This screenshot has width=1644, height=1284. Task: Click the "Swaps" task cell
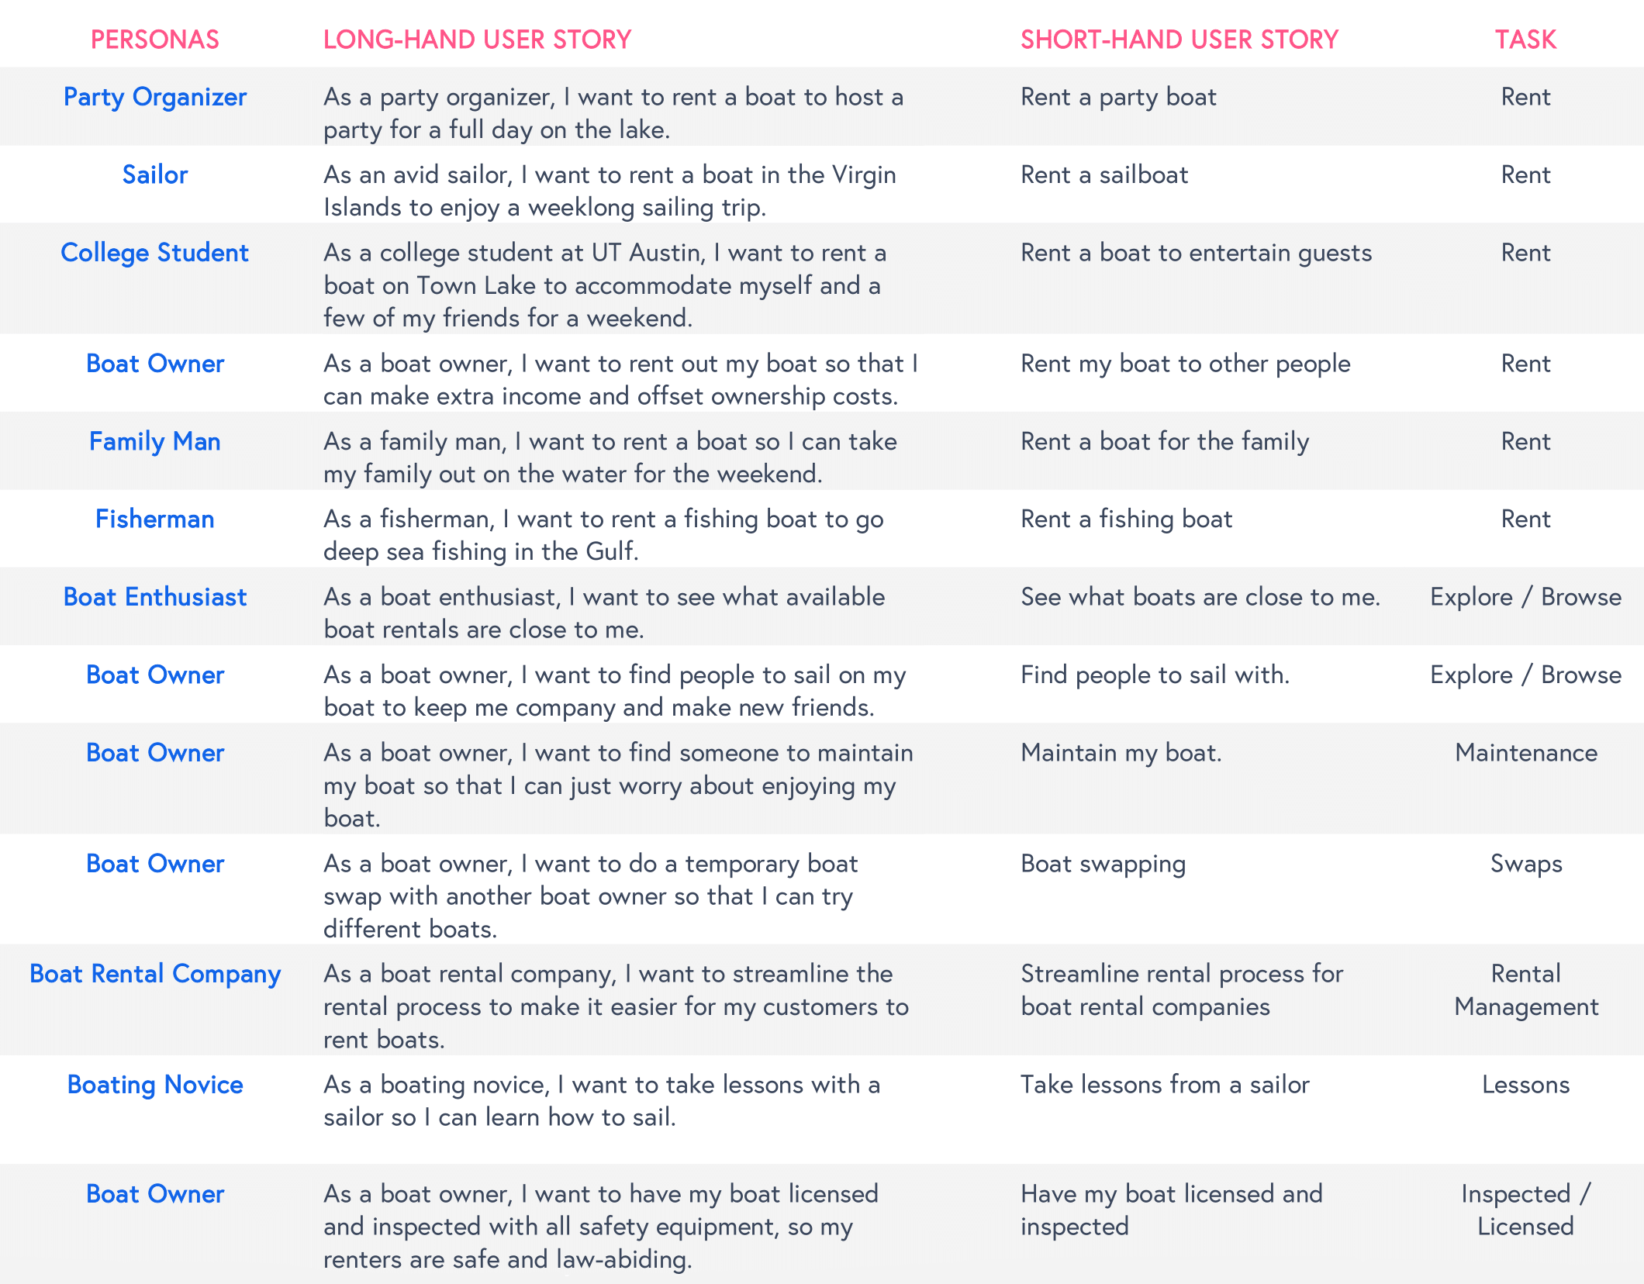point(1525,864)
